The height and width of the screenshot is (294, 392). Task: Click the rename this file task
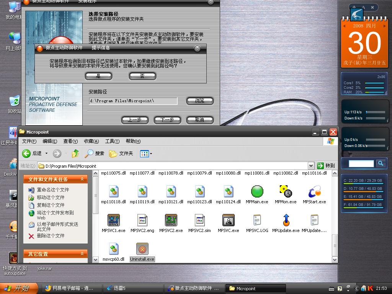[49, 190]
